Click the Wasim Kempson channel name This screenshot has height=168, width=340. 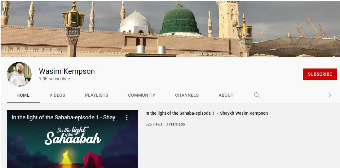click(x=67, y=71)
